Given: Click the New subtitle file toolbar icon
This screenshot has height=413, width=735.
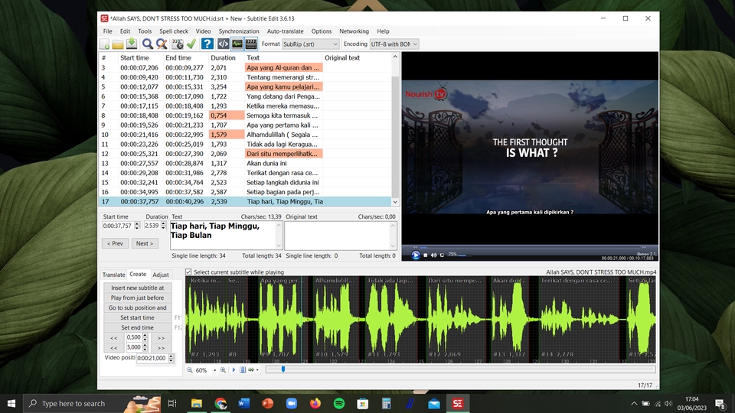Looking at the screenshot, I should [x=105, y=44].
